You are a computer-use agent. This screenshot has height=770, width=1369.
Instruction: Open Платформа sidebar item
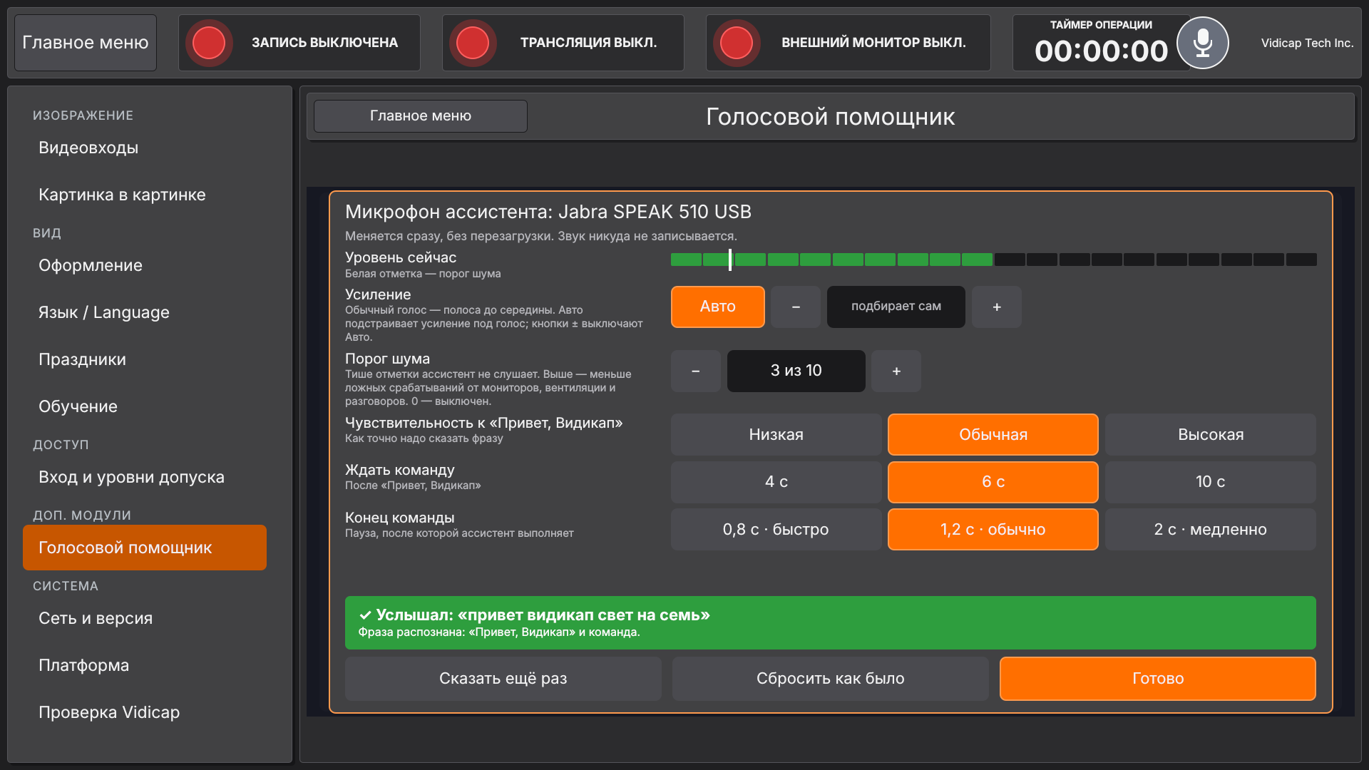145,665
